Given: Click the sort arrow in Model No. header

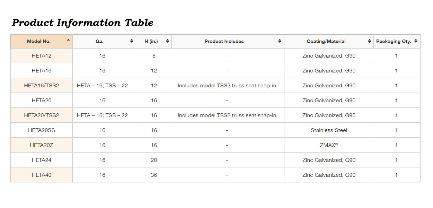Looking at the screenshot, I should pos(68,40).
